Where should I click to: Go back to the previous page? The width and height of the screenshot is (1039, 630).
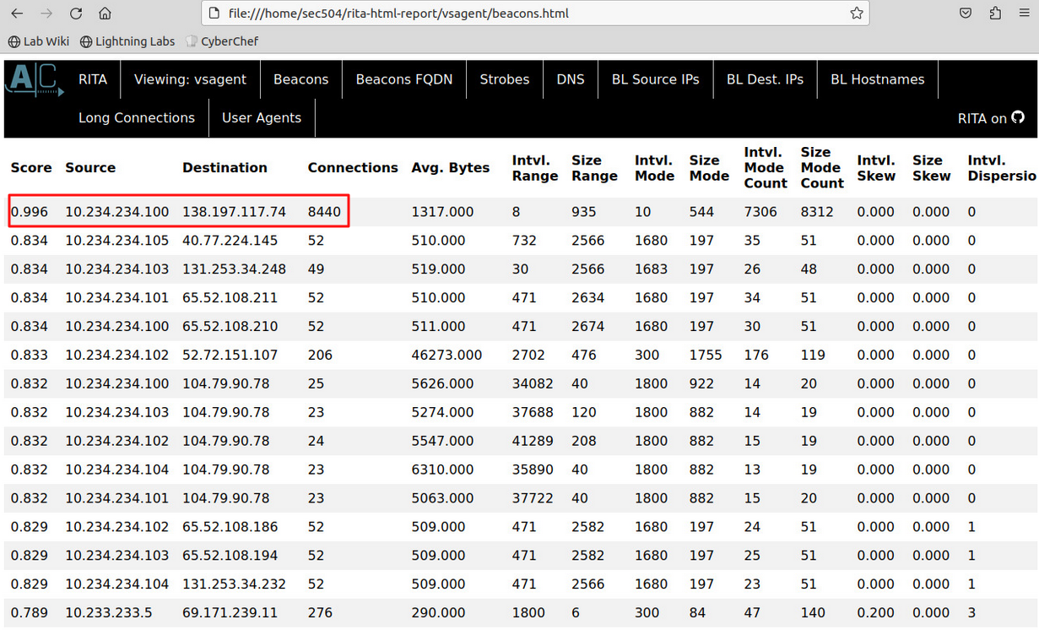[x=17, y=14]
